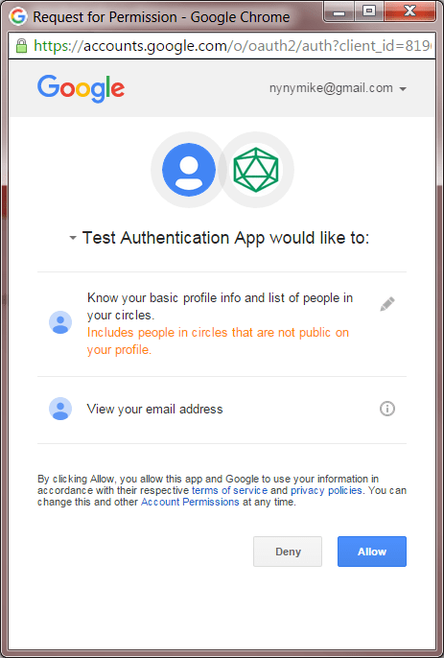The height and width of the screenshot is (658, 444).
Task: Open the Account Permissions link
Action: (x=190, y=502)
